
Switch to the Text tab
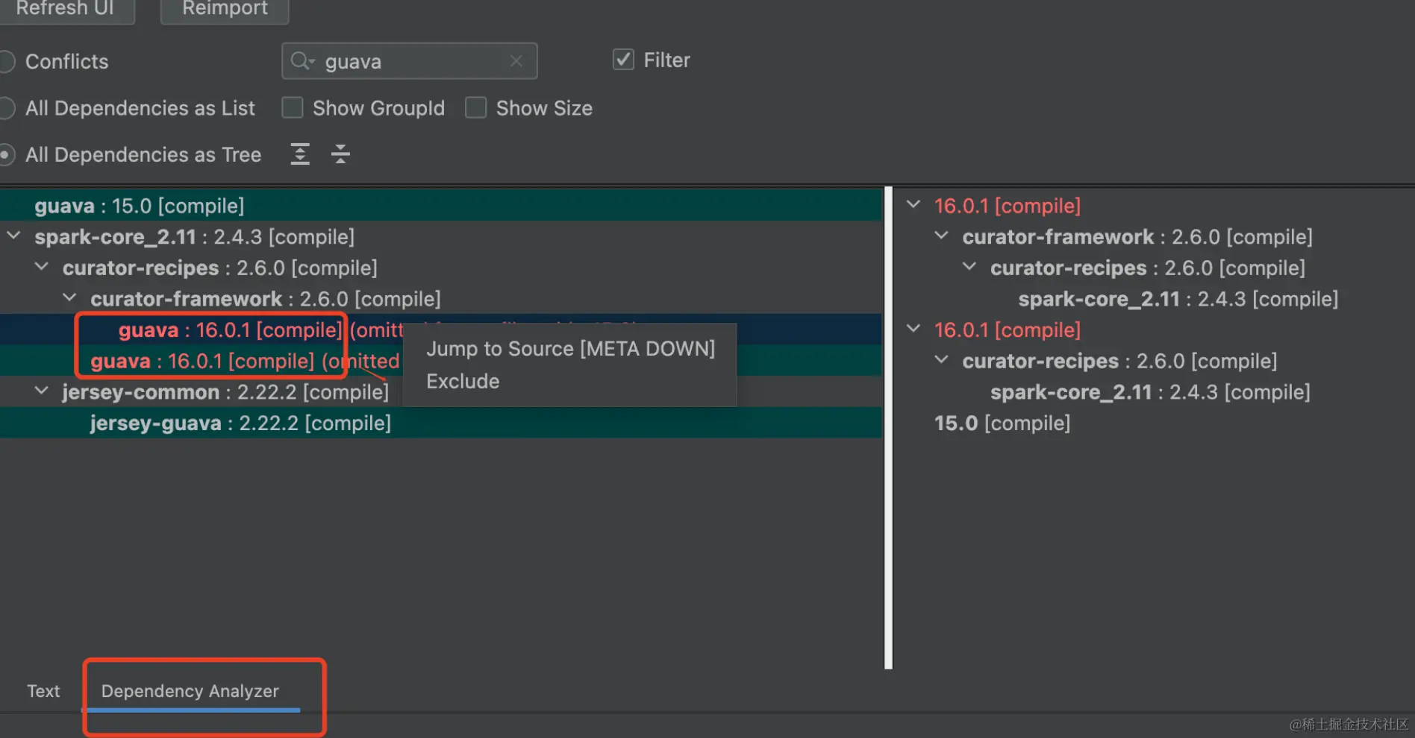pyautogui.click(x=43, y=691)
